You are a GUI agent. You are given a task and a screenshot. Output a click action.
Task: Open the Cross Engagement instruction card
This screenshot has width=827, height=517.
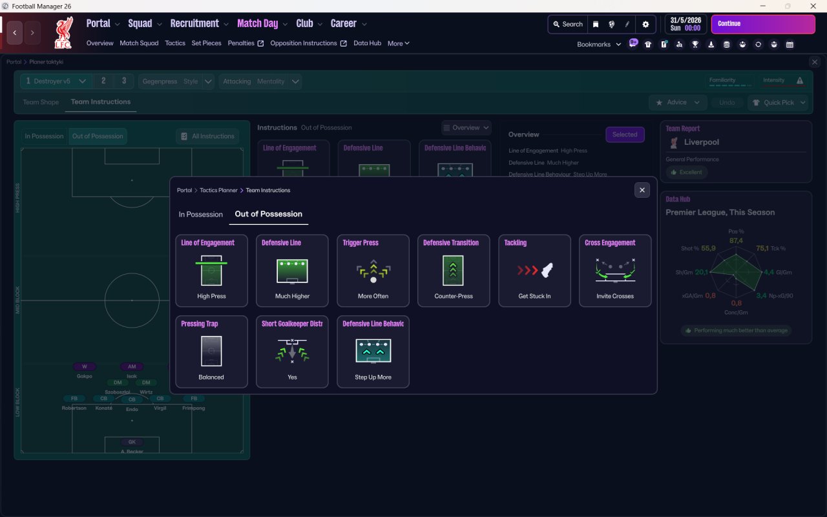[615, 270]
